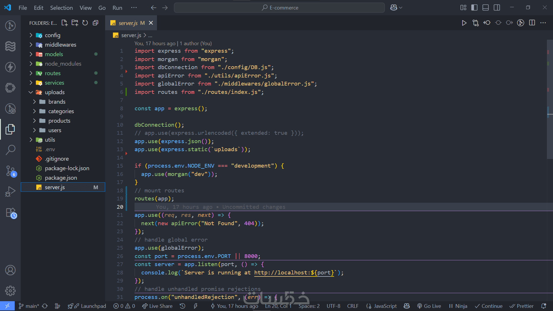Toggle the secondary side bar
Viewport: 553px width, 311px height.
point(497,8)
